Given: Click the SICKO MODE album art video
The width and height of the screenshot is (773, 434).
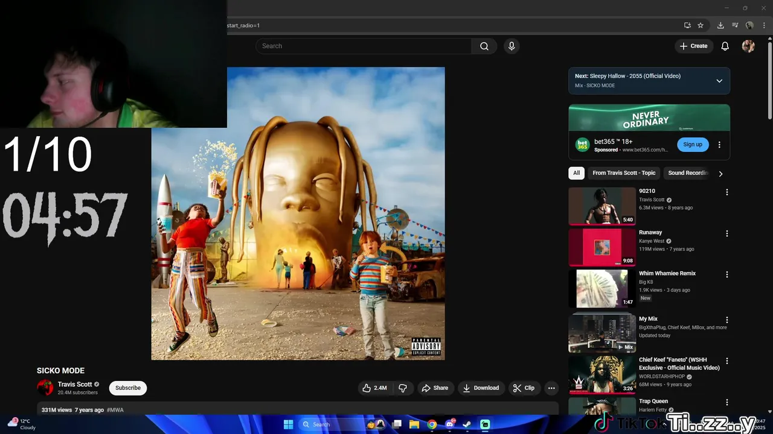Looking at the screenshot, I should (x=298, y=213).
